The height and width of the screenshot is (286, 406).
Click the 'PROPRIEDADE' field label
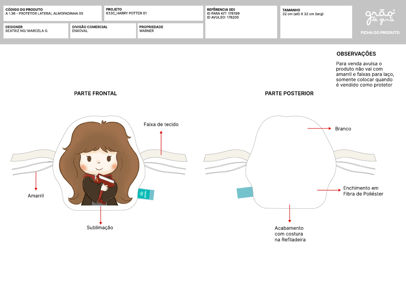coord(151,27)
